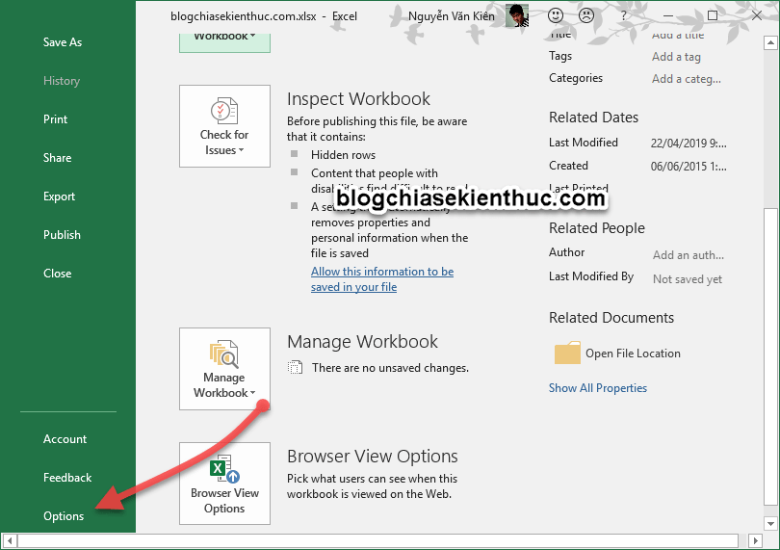Open Options in the left sidebar
780x550 pixels.
[64, 516]
